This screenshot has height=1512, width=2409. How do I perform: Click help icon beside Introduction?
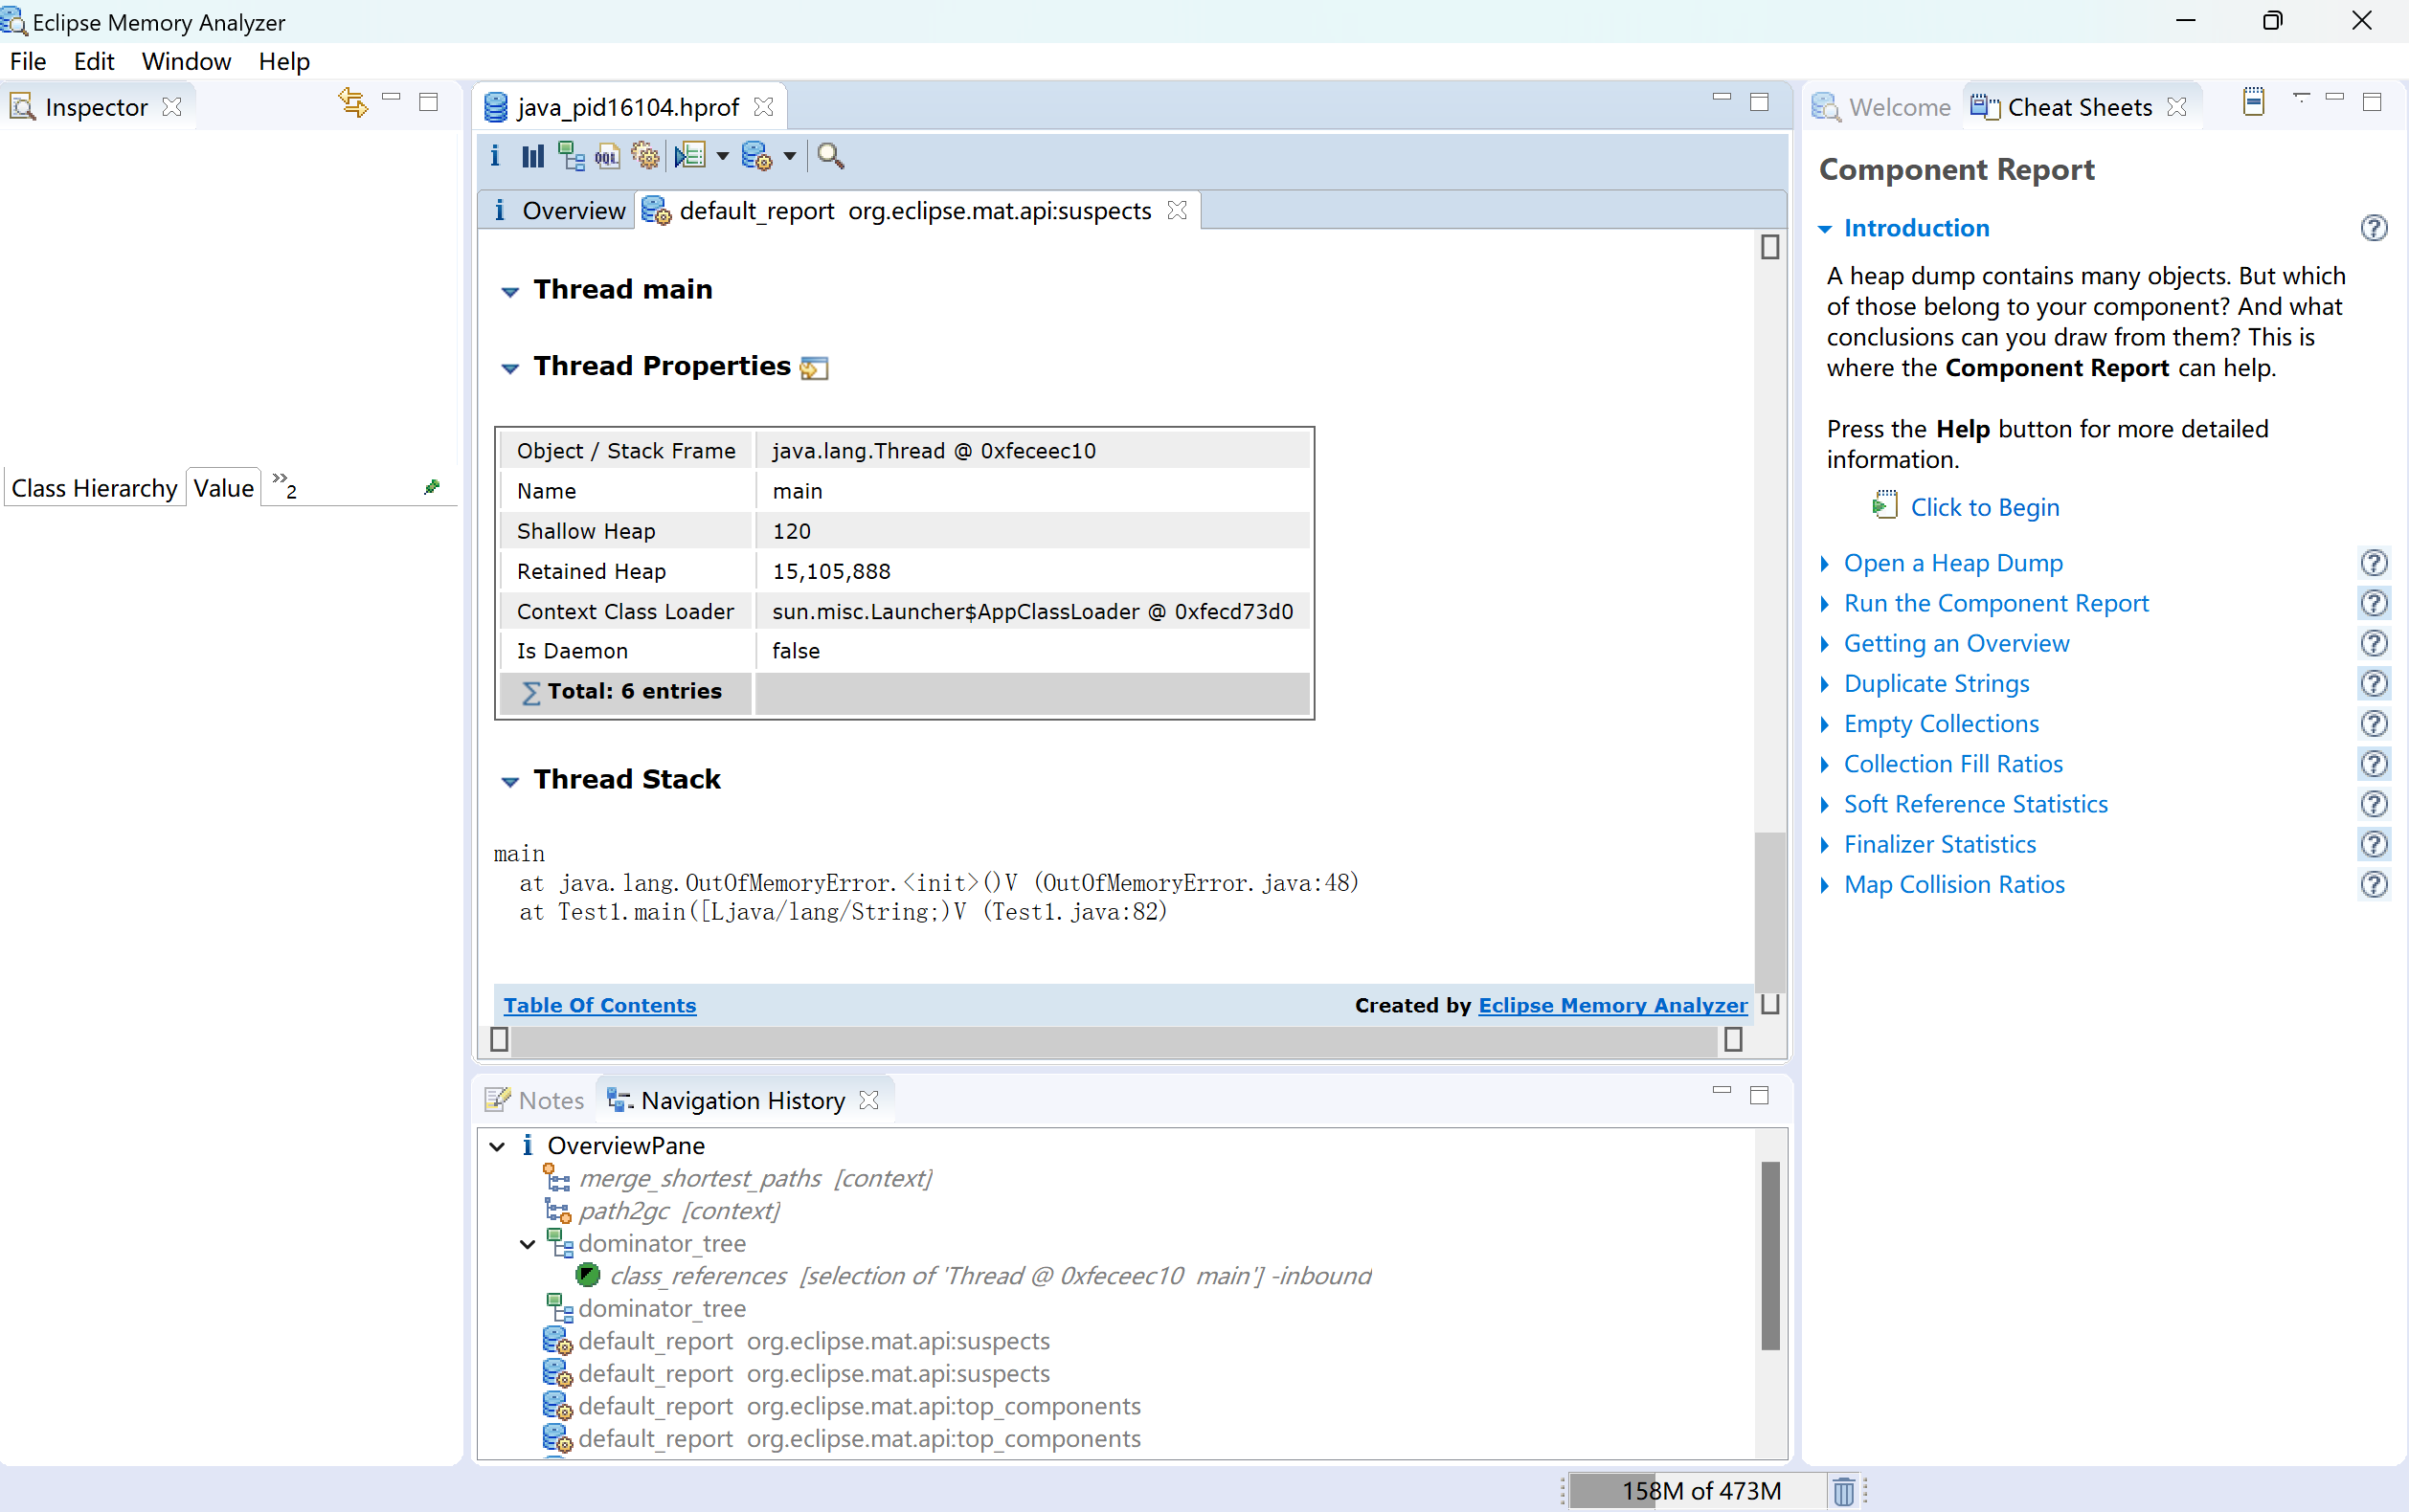2374,228
